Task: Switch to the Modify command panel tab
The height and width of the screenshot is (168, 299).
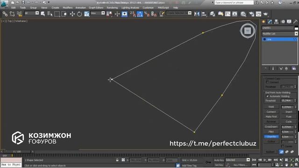Action: click(270, 21)
